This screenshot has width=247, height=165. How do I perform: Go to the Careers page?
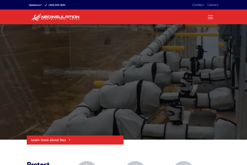pyautogui.click(x=213, y=5)
